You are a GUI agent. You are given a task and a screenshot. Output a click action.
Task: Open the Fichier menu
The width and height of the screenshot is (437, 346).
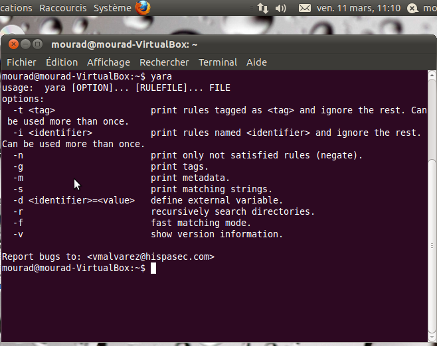coord(21,62)
